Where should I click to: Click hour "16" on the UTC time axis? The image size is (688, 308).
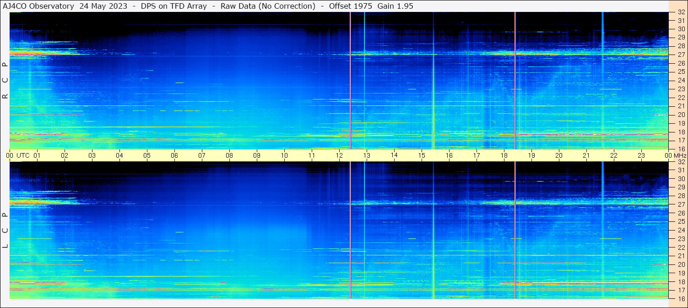[449, 155]
